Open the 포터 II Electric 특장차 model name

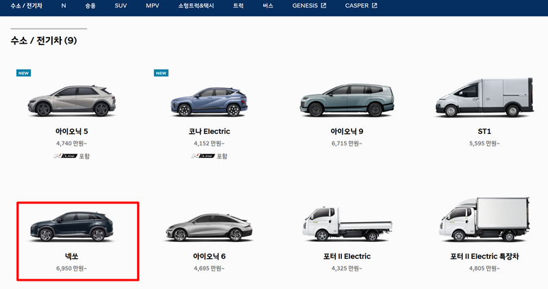[x=484, y=256]
